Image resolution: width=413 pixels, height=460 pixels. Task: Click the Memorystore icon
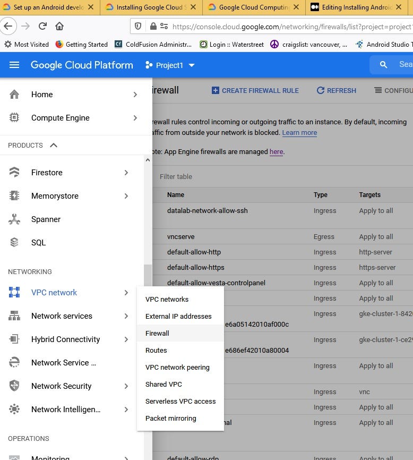tap(14, 195)
